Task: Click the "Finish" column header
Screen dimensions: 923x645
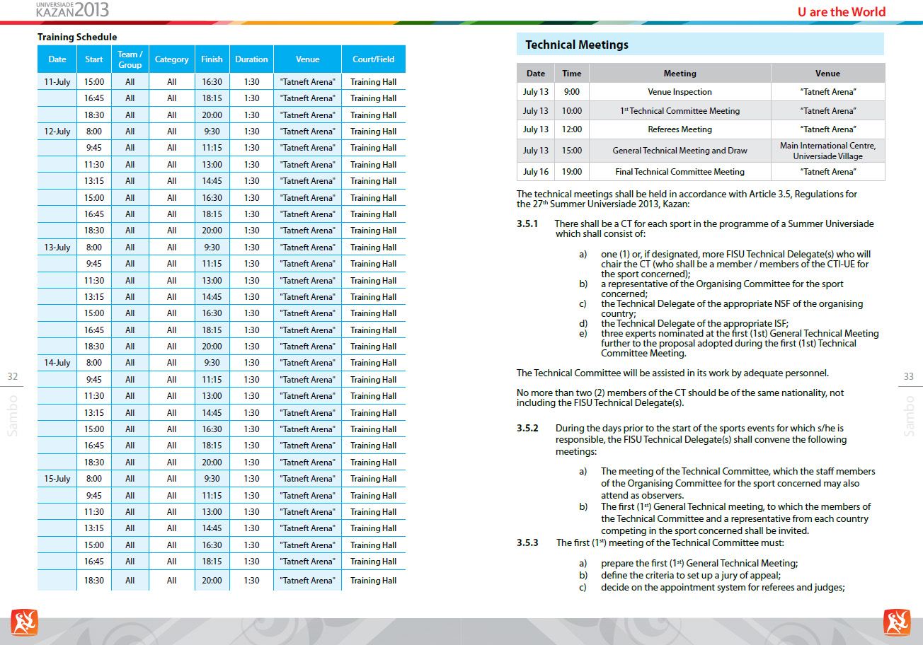Action: (x=212, y=59)
